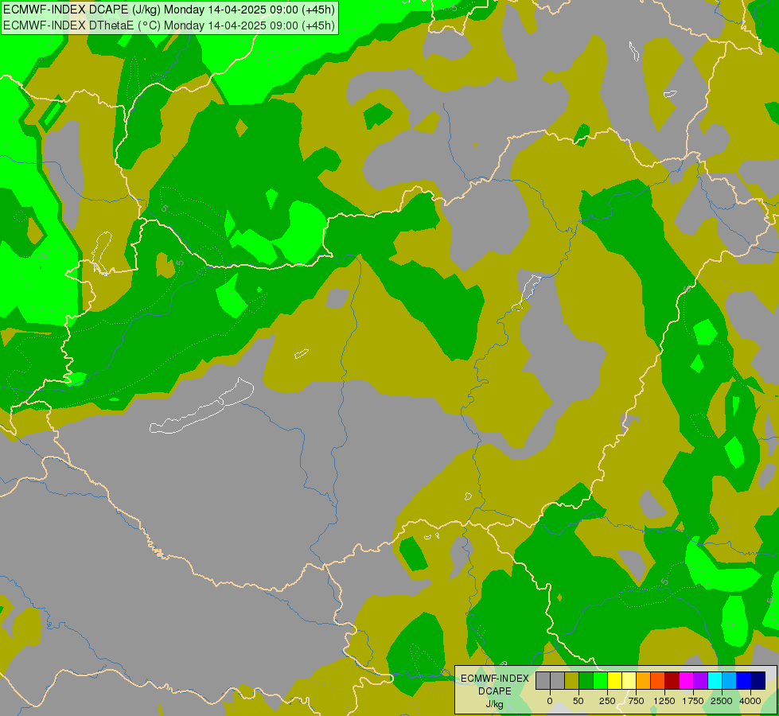Click the ECMWF-INDEX DCAPE (J/kg) title line
Image resolution: width=779 pixels, height=716 pixels.
coord(169,10)
